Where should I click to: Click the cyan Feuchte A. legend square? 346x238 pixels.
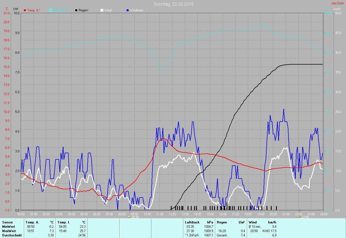(51, 10)
